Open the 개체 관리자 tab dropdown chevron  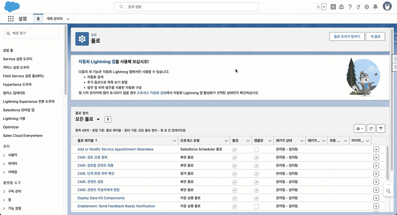pos(68,19)
